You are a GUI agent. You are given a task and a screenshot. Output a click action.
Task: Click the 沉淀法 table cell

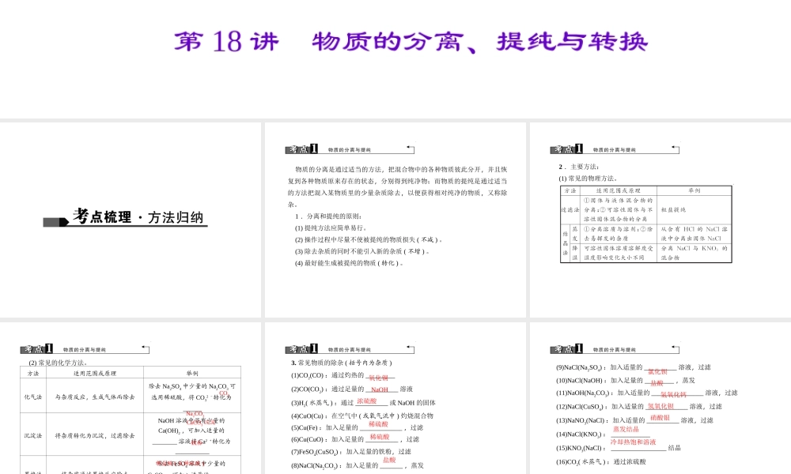[32, 435]
